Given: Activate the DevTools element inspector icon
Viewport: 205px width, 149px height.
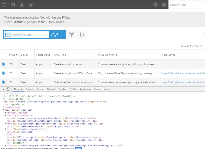Looking at the screenshot, I should click(3, 89).
